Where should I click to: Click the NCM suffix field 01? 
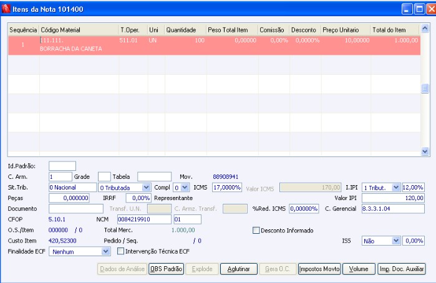pyautogui.click(x=187, y=219)
